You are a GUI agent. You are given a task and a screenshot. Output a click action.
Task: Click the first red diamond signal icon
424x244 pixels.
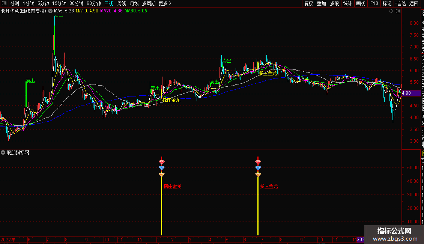point(161,162)
